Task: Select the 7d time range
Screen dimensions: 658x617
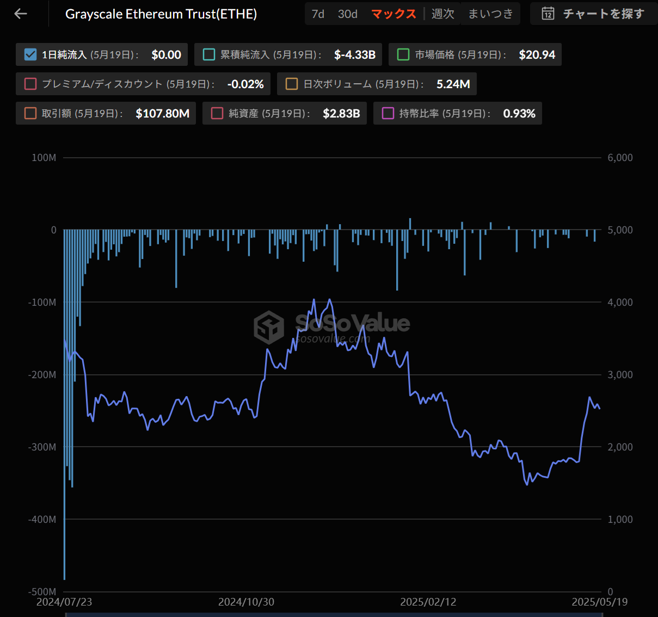Action: (318, 14)
